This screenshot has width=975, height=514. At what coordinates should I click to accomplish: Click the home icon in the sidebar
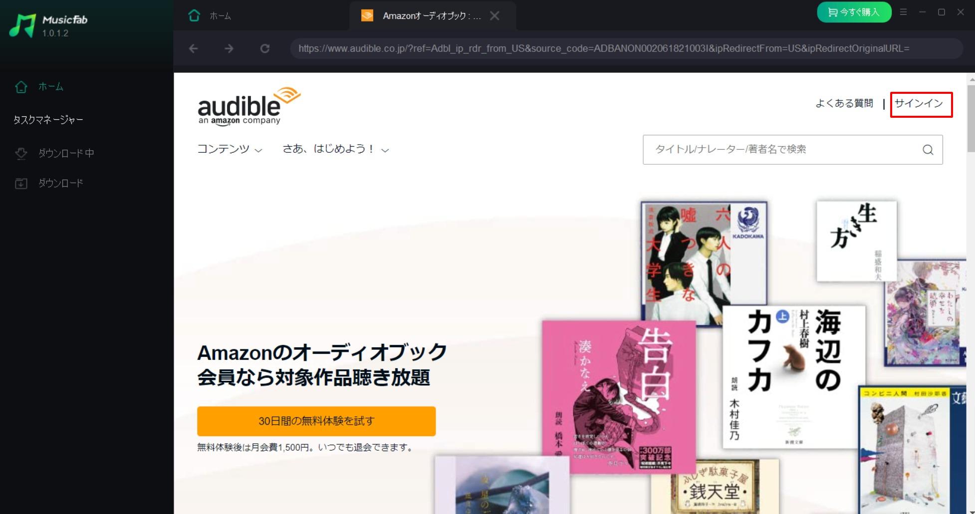(x=21, y=87)
